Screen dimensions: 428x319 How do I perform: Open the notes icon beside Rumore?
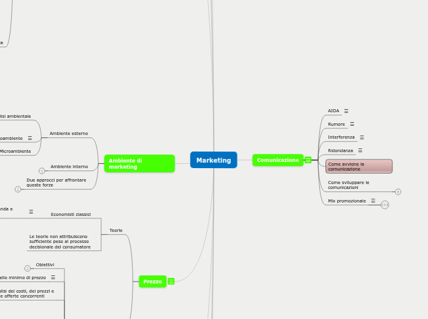click(352, 124)
